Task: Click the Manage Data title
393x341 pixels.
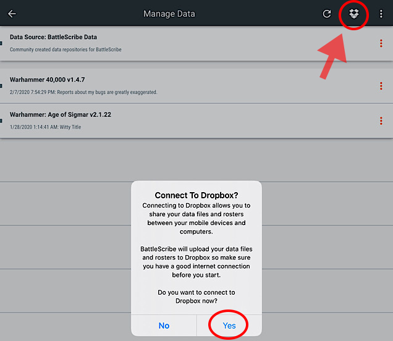Action: [169, 14]
